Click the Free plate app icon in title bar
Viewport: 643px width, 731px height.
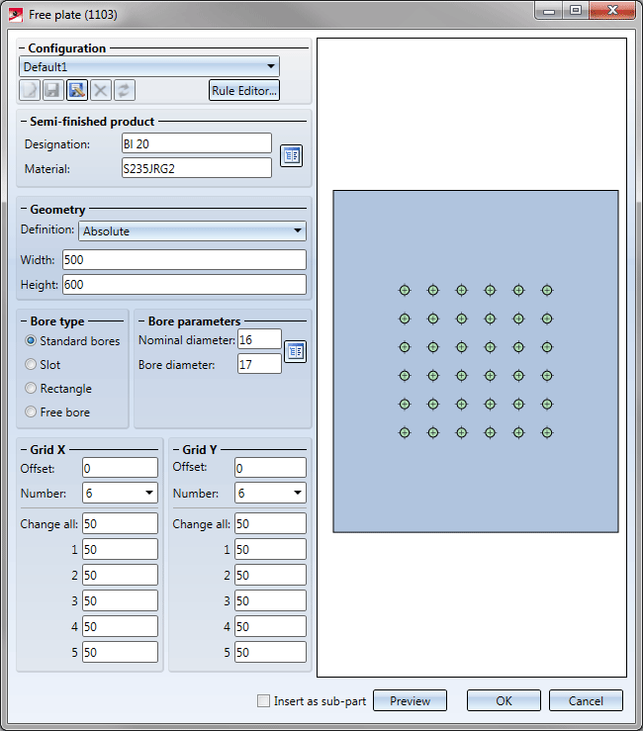(16, 15)
